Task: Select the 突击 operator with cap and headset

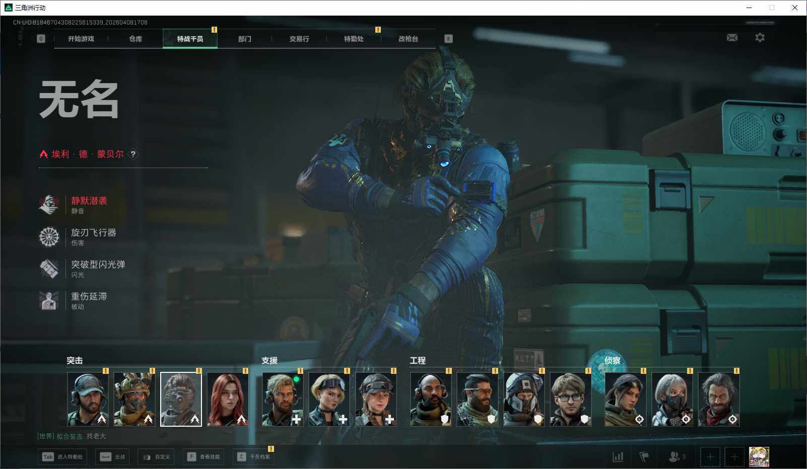Action: pyautogui.click(x=88, y=400)
